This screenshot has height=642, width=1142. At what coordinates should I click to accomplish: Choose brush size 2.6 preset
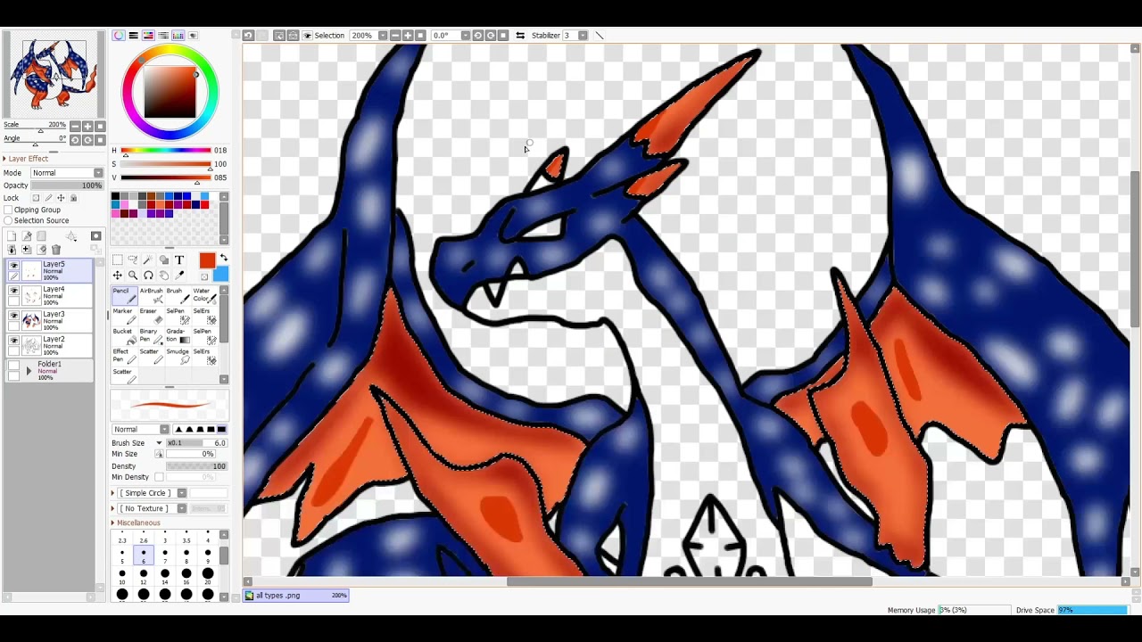click(x=144, y=537)
